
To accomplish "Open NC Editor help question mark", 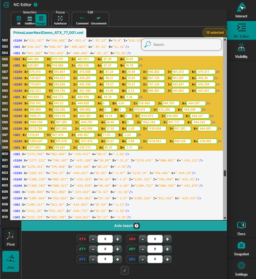I will pos(35,5).
